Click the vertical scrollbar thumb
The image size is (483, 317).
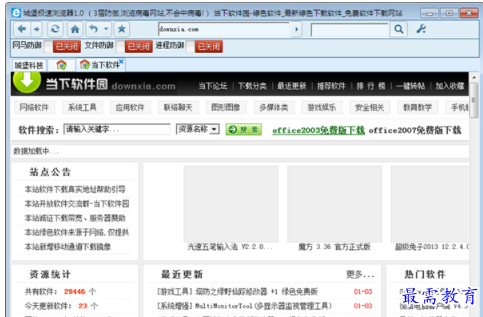coord(474,100)
